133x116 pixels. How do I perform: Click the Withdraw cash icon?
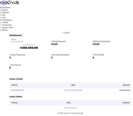click(1, 13)
